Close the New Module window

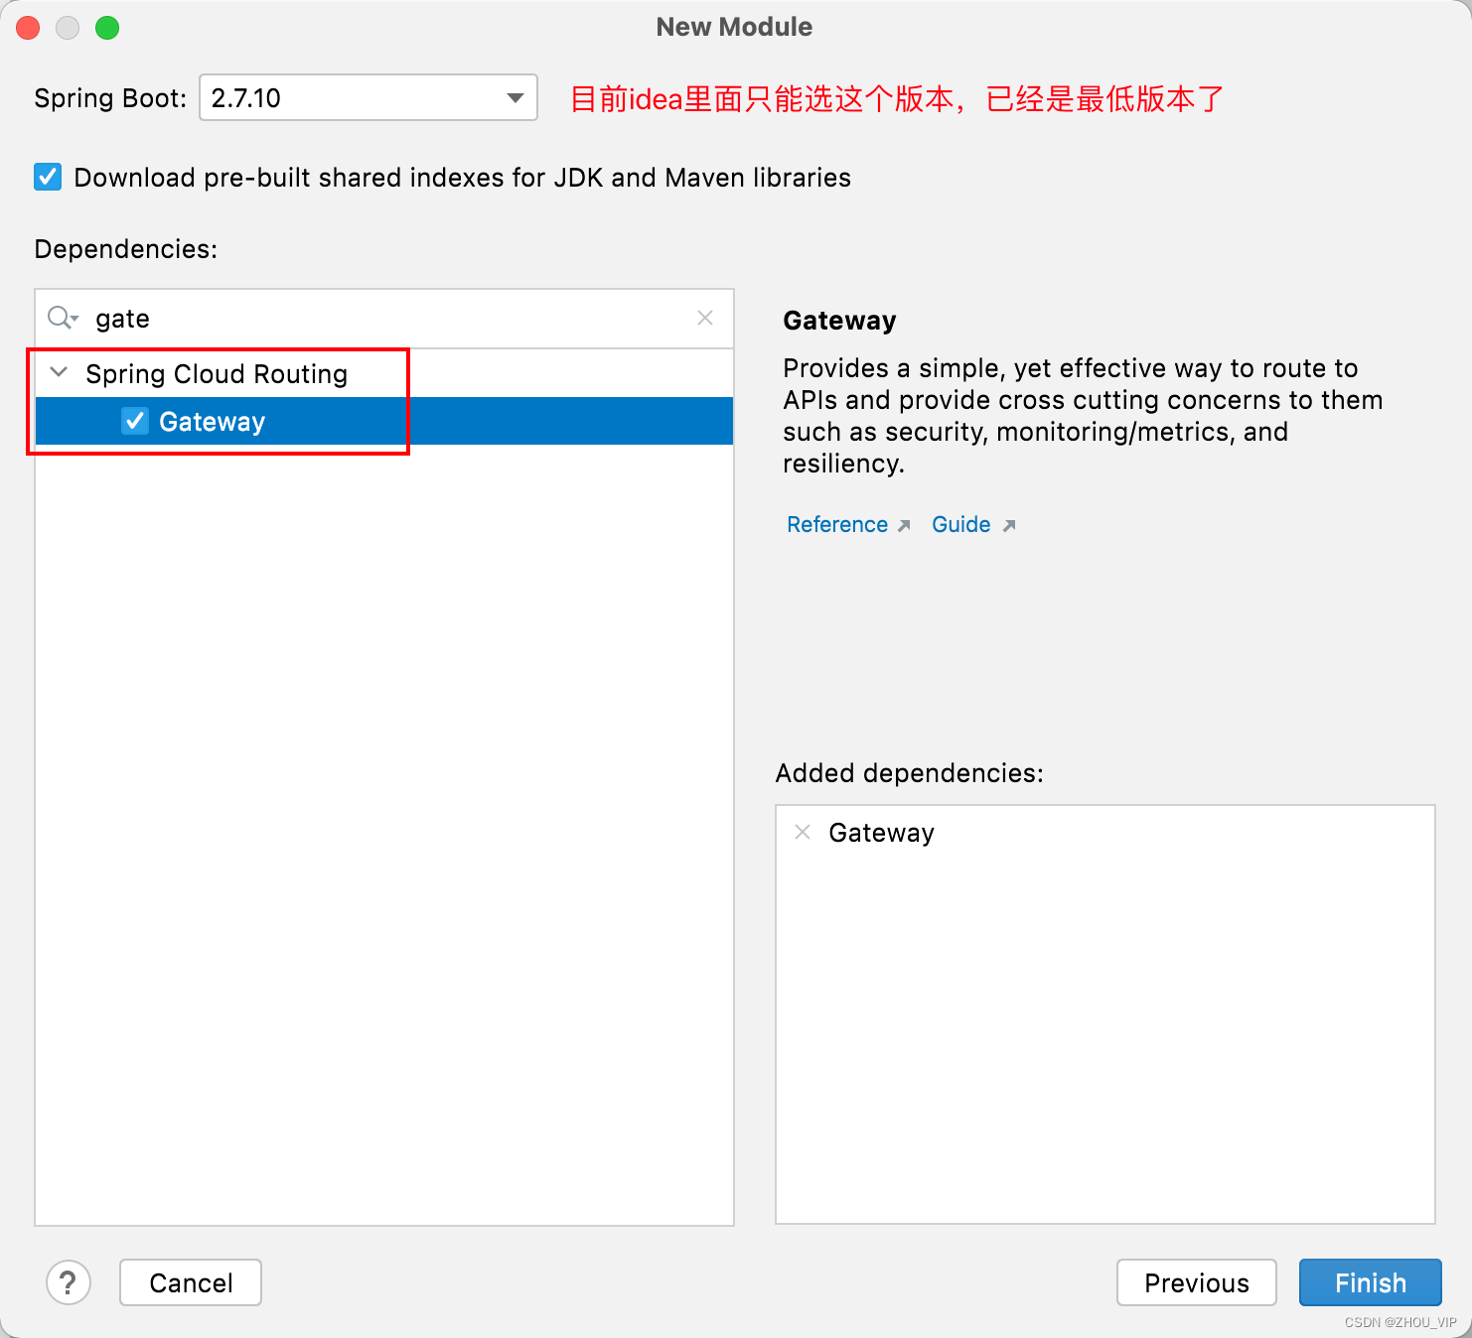[28, 28]
